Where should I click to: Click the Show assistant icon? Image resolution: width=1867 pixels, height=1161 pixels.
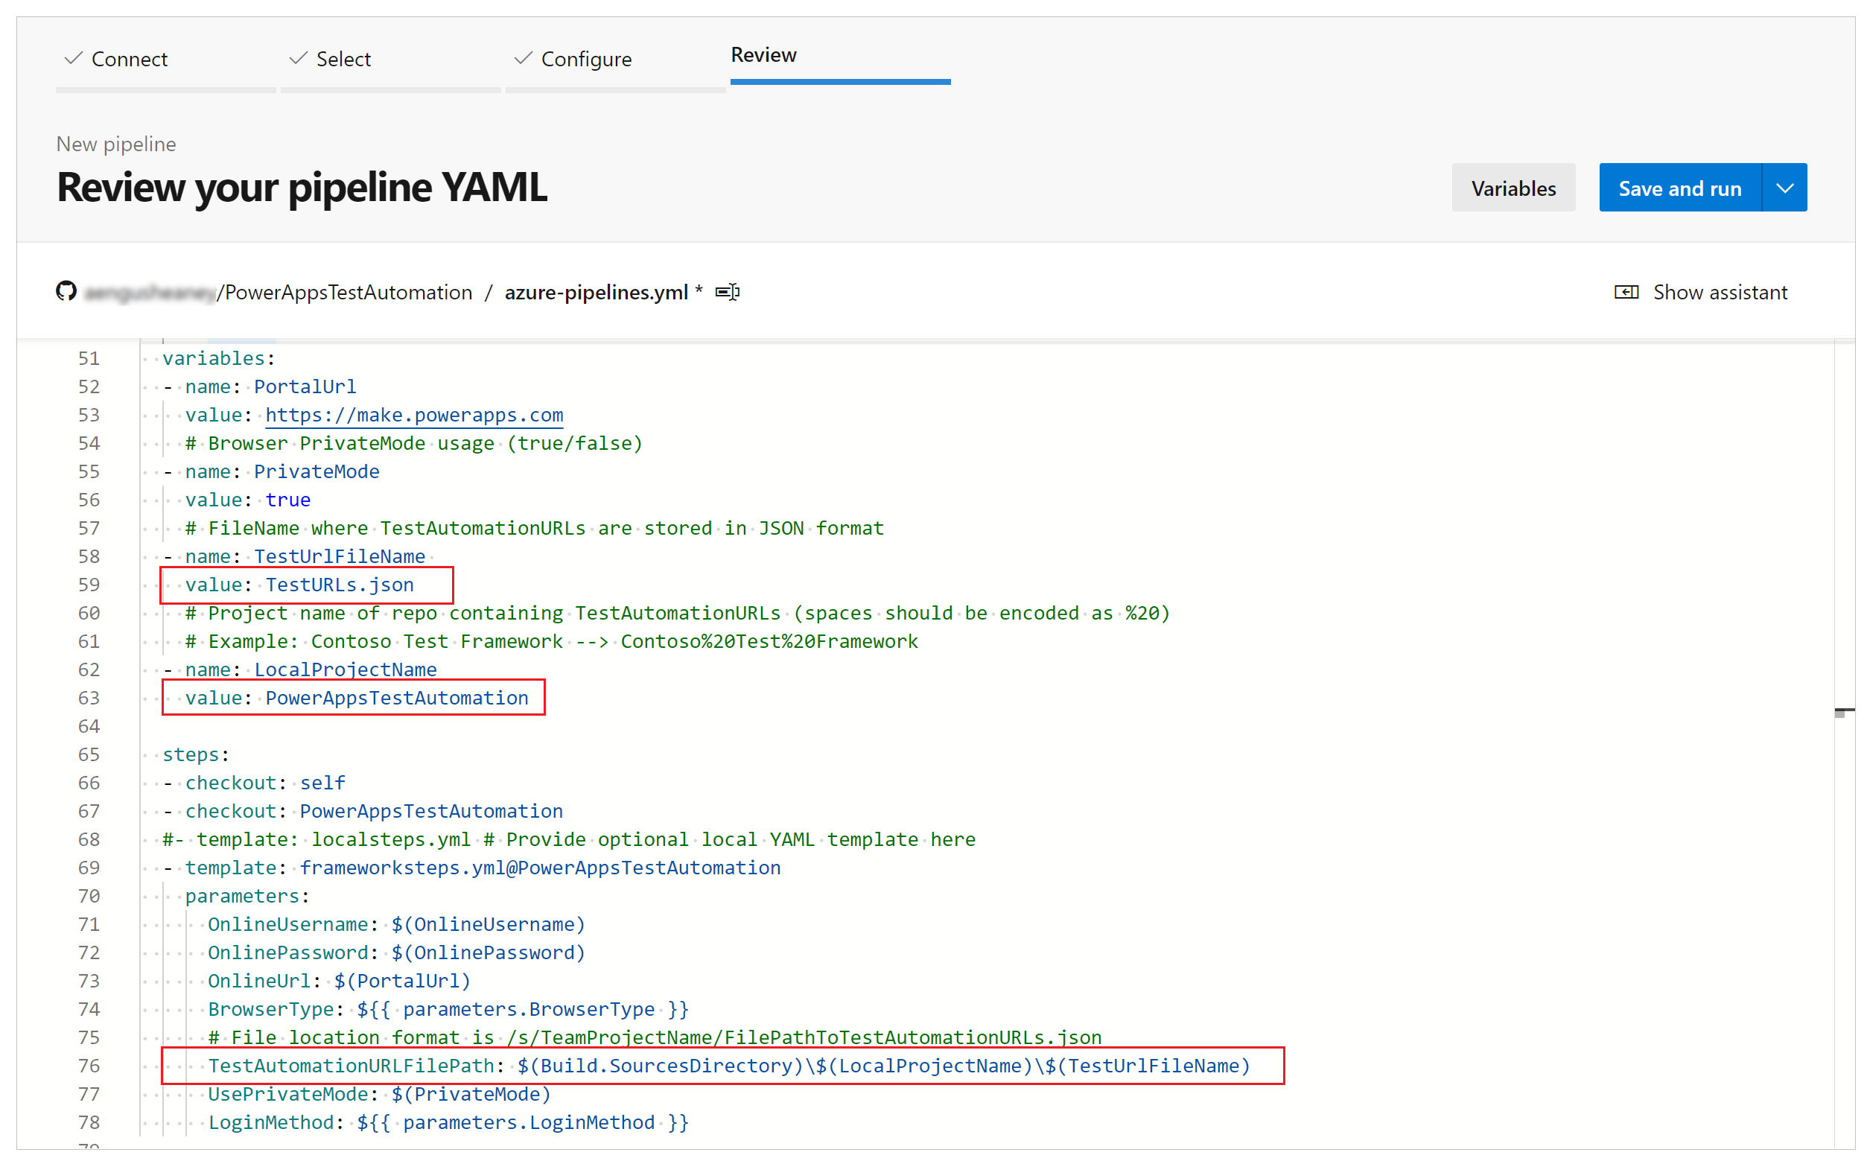click(x=1628, y=292)
